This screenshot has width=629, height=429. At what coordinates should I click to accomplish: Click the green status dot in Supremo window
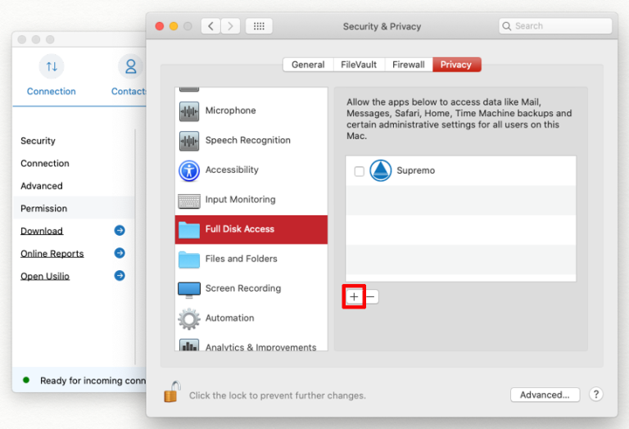pos(26,380)
